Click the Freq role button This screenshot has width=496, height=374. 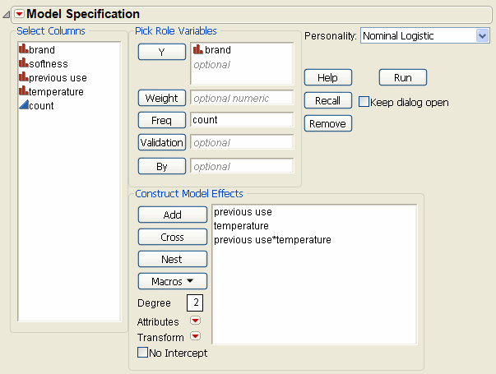161,120
